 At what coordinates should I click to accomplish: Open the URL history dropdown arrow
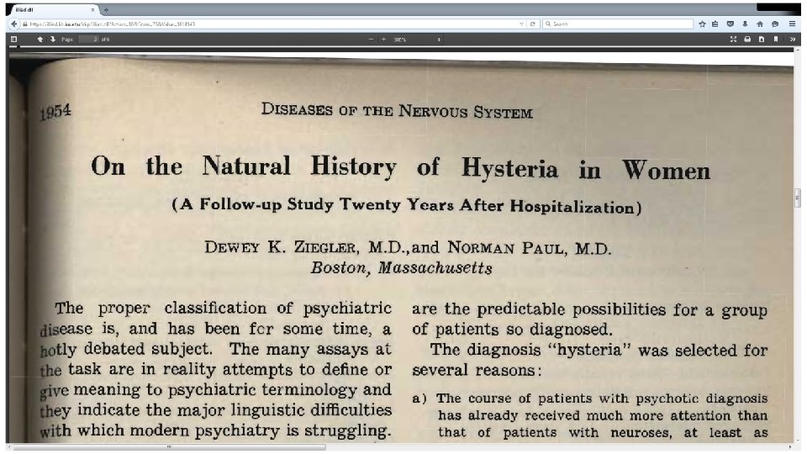(x=521, y=24)
